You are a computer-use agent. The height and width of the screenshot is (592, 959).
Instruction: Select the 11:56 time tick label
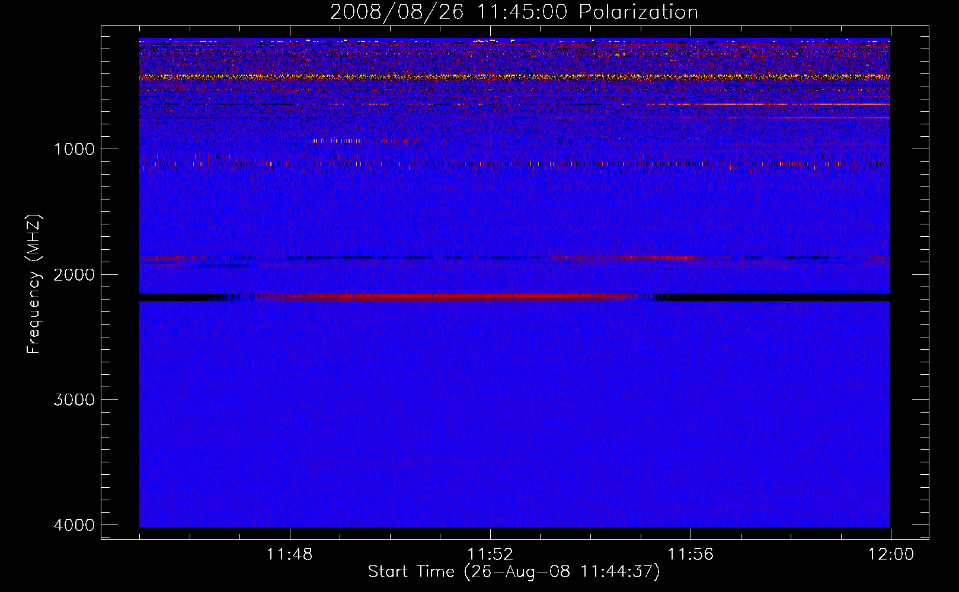pyautogui.click(x=691, y=555)
